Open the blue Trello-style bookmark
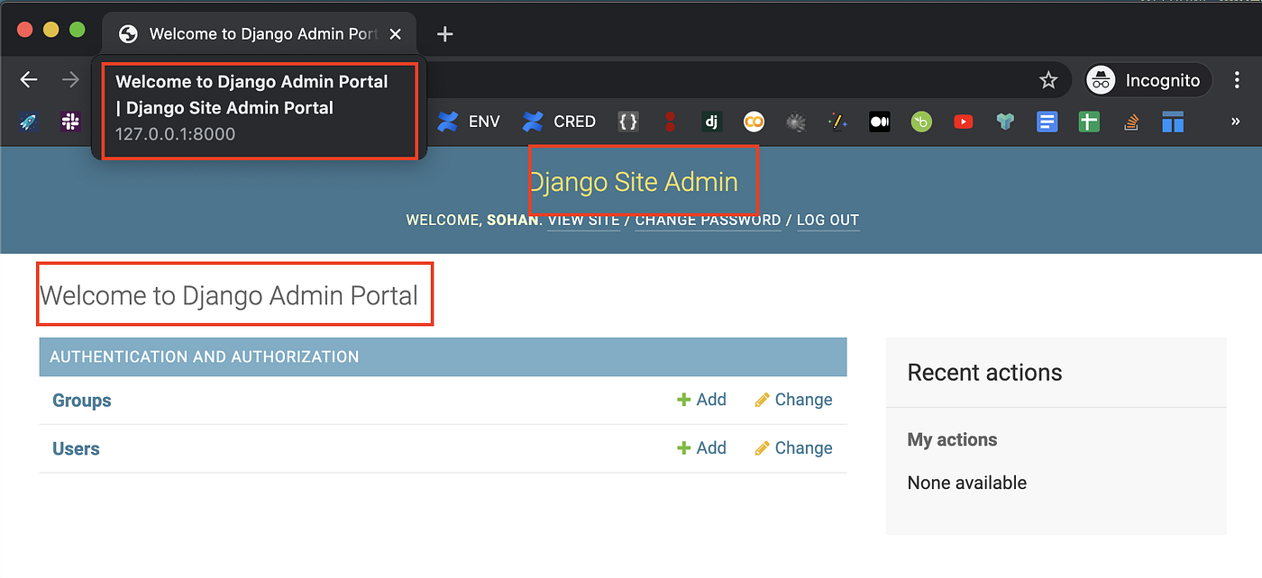Screen dimensions: 1262x578 (1172, 122)
